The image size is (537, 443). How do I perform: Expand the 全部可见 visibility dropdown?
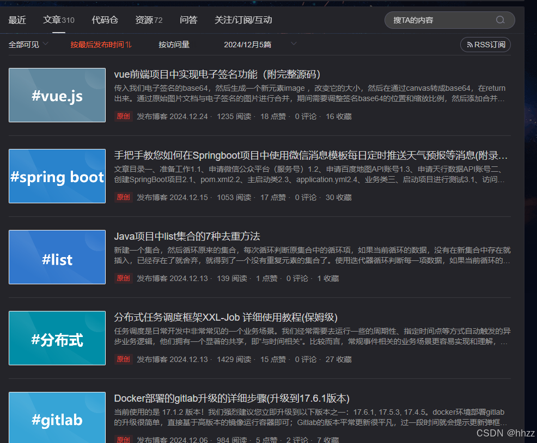(x=28, y=45)
